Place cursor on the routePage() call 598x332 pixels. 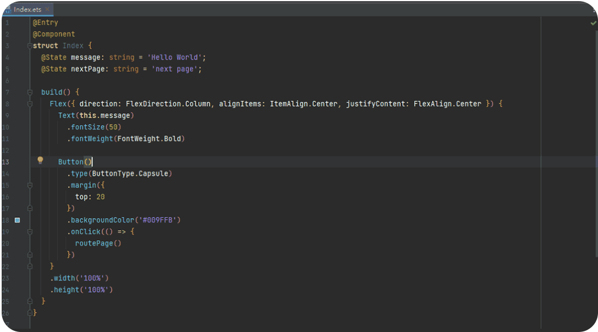[x=98, y=243]
